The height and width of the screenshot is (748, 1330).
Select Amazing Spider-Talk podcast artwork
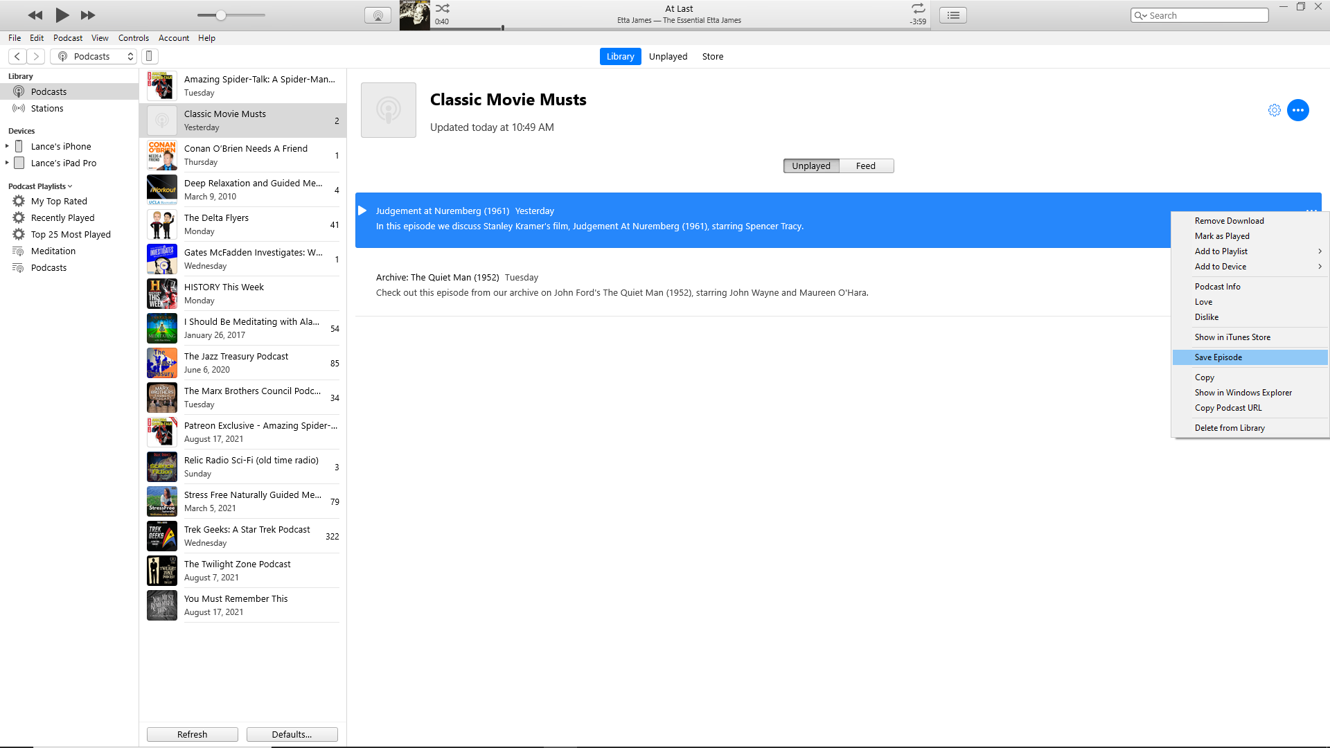162,86
